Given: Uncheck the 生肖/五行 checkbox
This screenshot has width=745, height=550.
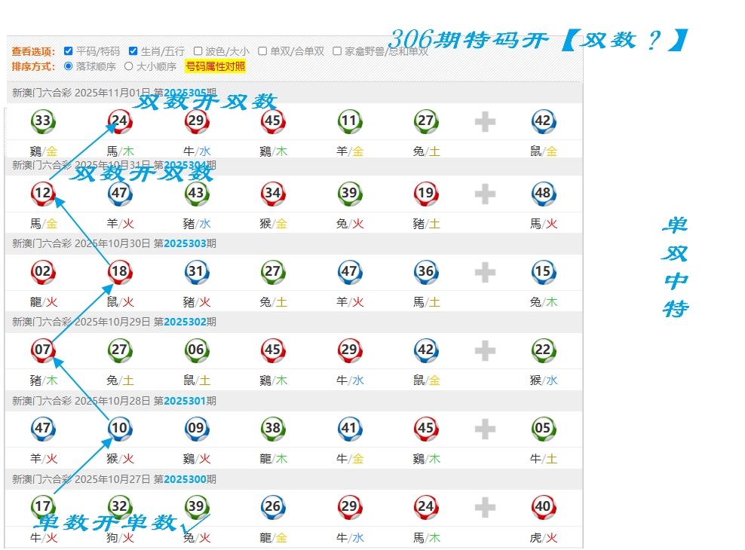Looking at the screenshot, I should click(133, 51).
